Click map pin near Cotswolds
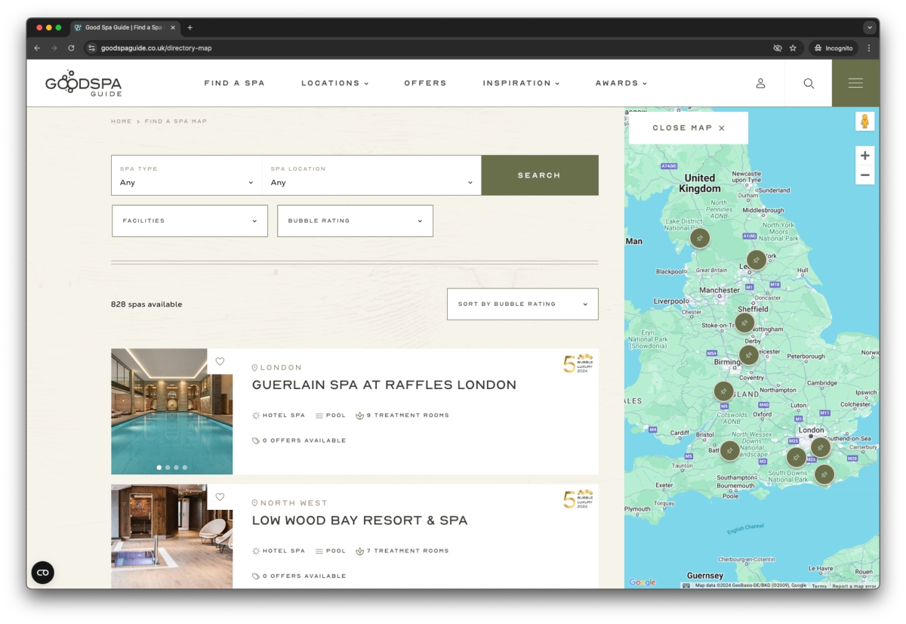The width and height of the screenshot is (906, 624). [x=723, y=391]
